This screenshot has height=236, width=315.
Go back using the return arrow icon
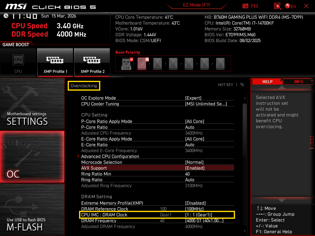(x=242, y=85)
